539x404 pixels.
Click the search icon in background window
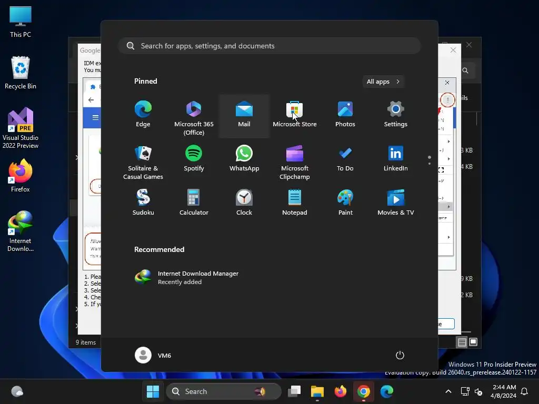(x=465, y=70)
